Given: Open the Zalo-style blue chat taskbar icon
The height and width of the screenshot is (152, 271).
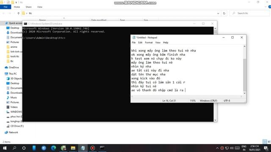Looking at the screenshot, I should [44, 148].
